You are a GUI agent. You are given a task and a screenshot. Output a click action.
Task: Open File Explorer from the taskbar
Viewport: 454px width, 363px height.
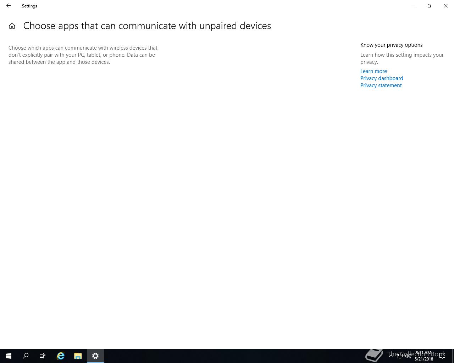click(x=78, y=356)
